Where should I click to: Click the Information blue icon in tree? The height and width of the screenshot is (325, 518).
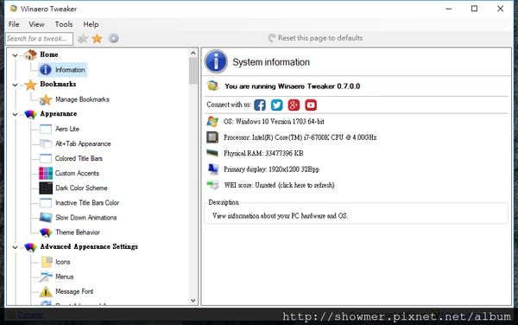[x=46, y=70]
